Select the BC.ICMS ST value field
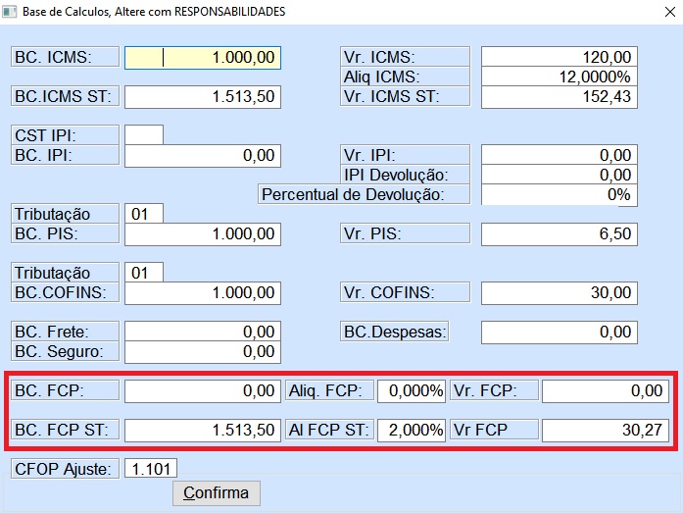This screenshot has height=513, width=683. [203, 97]
